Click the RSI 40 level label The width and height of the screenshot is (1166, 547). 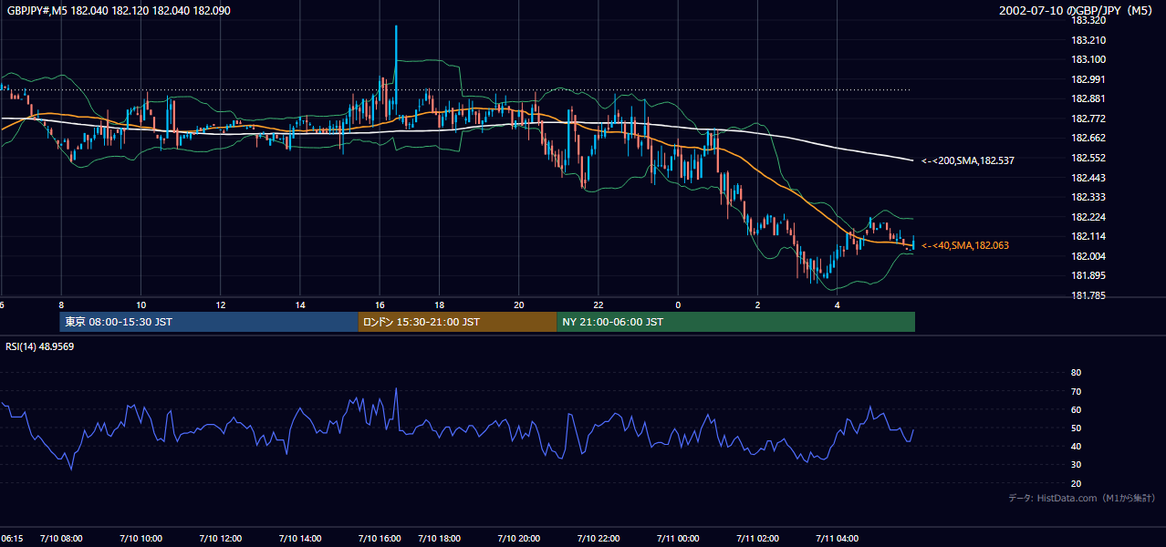[x=1076, y=447]
